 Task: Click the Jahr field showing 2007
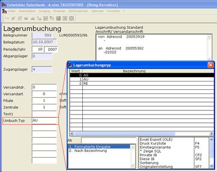coord(51,49)
